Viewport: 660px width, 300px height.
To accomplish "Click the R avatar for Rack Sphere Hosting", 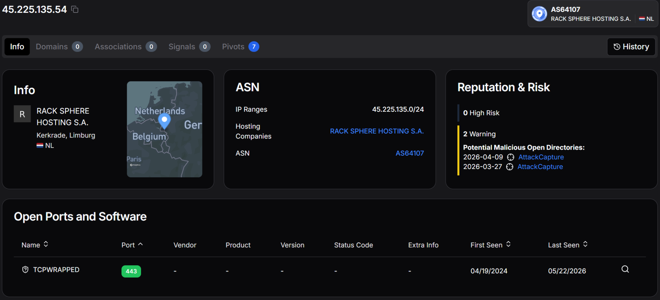I will (x=22, y=114).
